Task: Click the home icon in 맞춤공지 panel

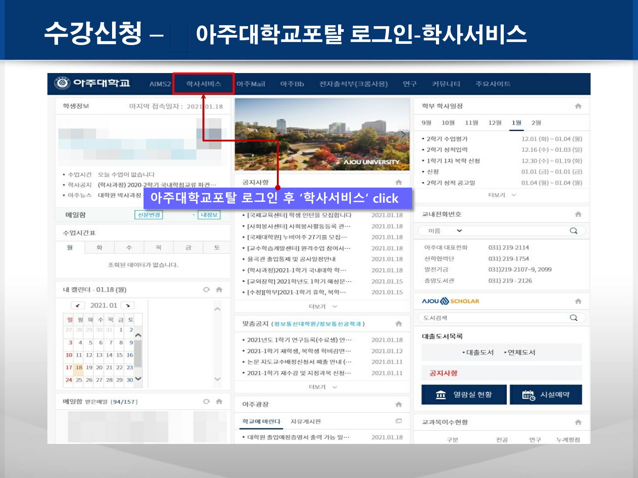Action: (x=398, y=324)
